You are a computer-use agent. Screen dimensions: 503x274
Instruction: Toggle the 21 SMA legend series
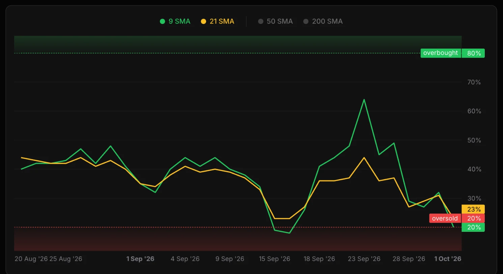pos(218,21)
